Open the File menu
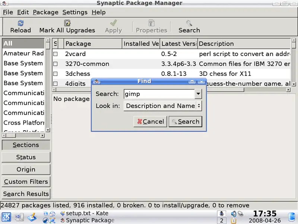The width and height of the screenshot is (298, 224). [x=8, y=12]
